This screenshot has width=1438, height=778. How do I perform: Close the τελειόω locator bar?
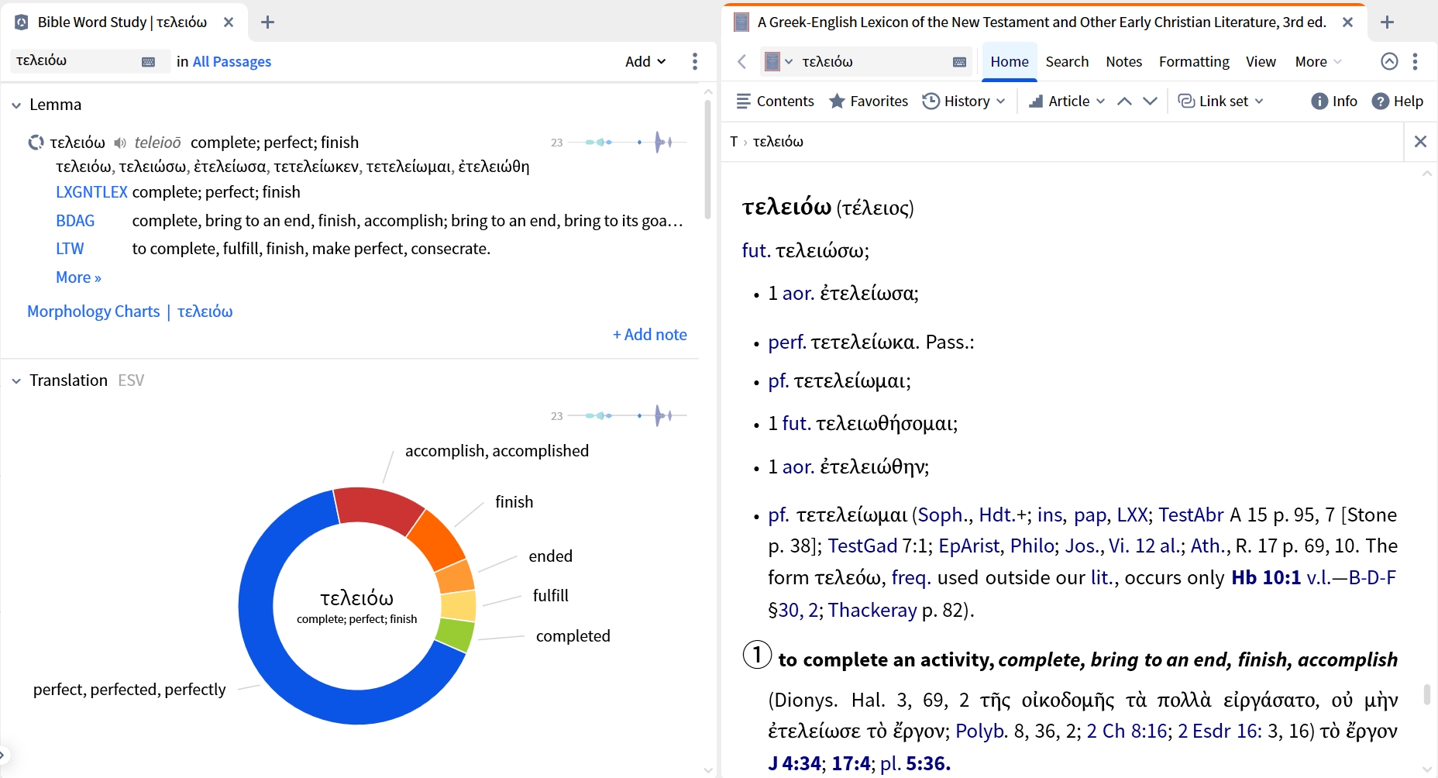(1420, 141)
